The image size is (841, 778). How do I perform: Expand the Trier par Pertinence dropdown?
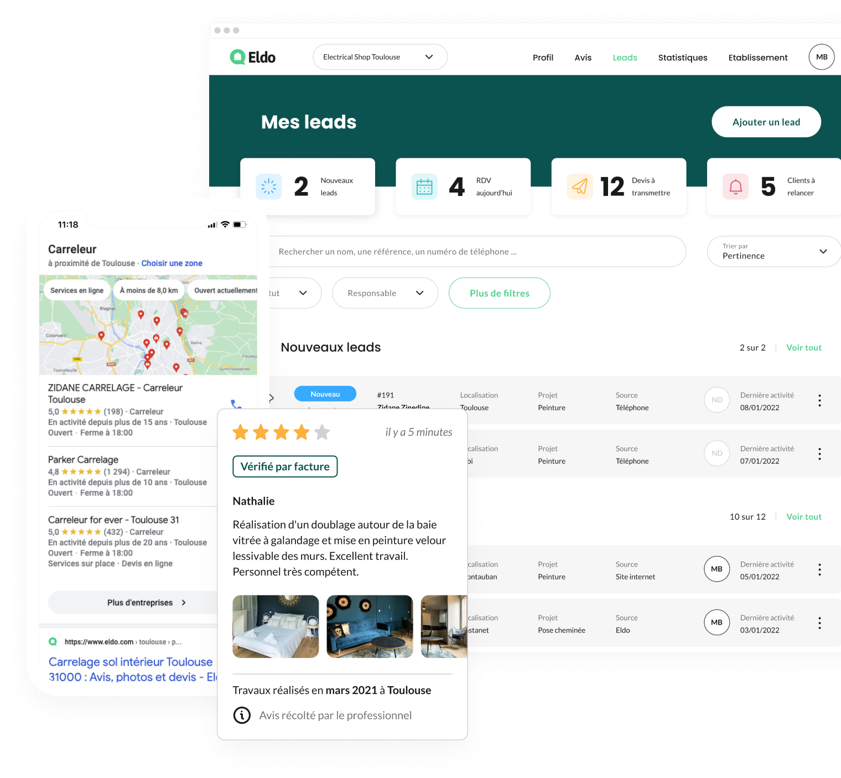click(x=773, y=252)
